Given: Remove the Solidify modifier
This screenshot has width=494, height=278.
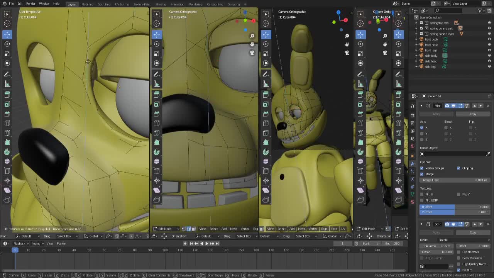Looking at the screenshot, I should (488, 224).
